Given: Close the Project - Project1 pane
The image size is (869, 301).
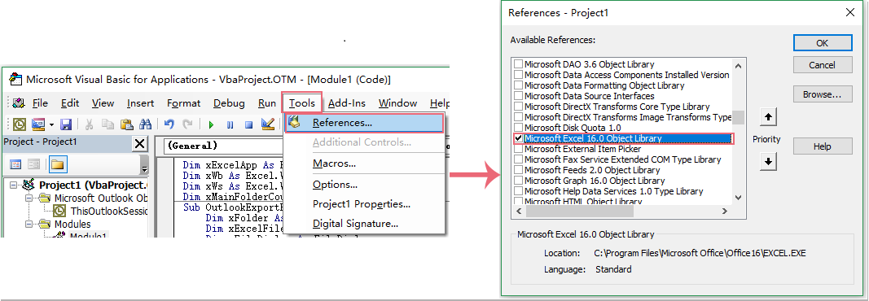Looking at the screenshot, I should (x=140, y=144).
